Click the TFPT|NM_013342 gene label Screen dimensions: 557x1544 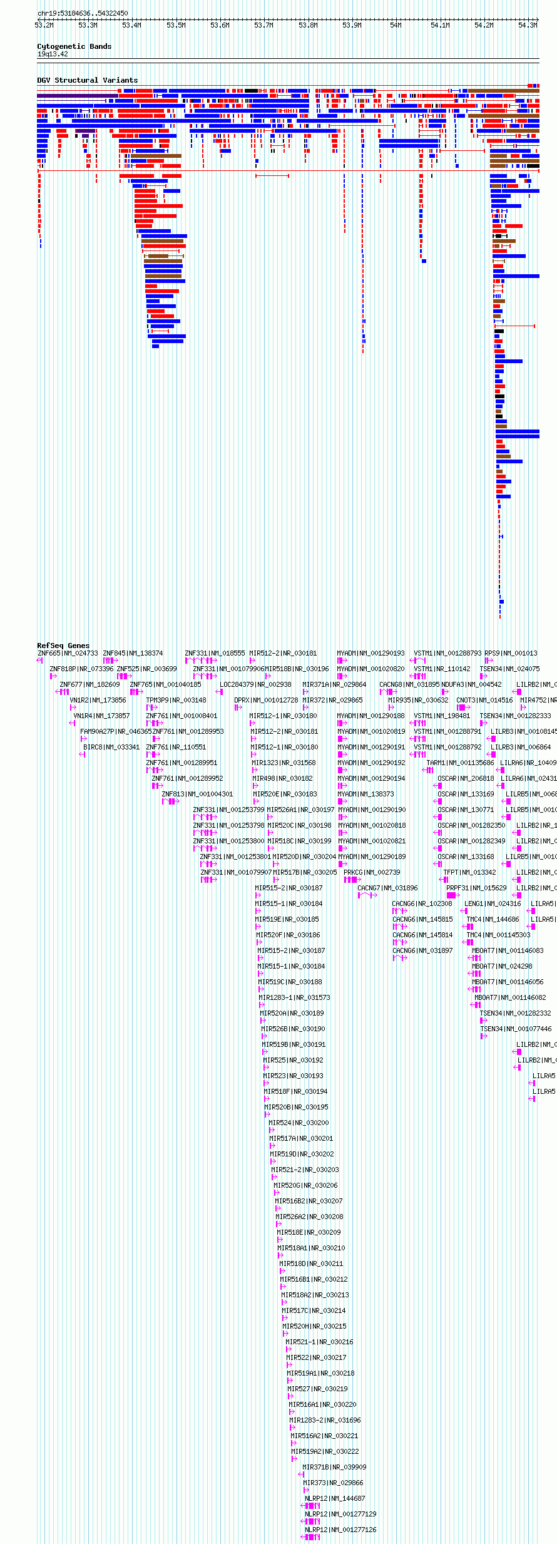(469, 872)
